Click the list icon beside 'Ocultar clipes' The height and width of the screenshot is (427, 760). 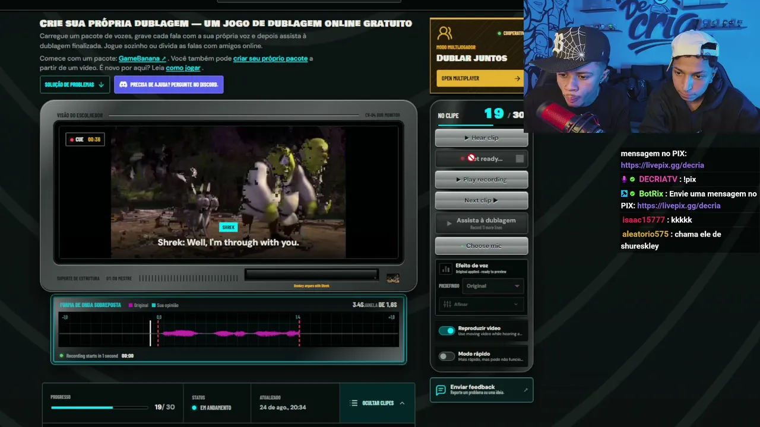(x=354, y=403)
